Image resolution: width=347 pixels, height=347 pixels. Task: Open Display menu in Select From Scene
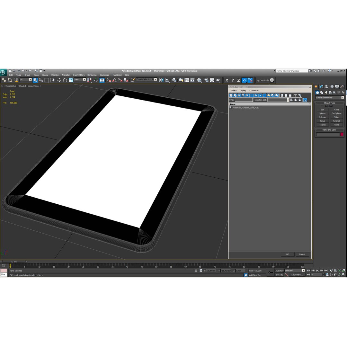tap(243, 91)
